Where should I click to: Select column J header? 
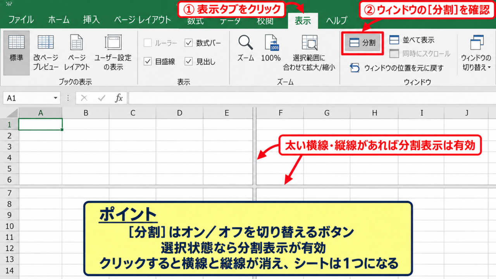[x=467, y=113]
